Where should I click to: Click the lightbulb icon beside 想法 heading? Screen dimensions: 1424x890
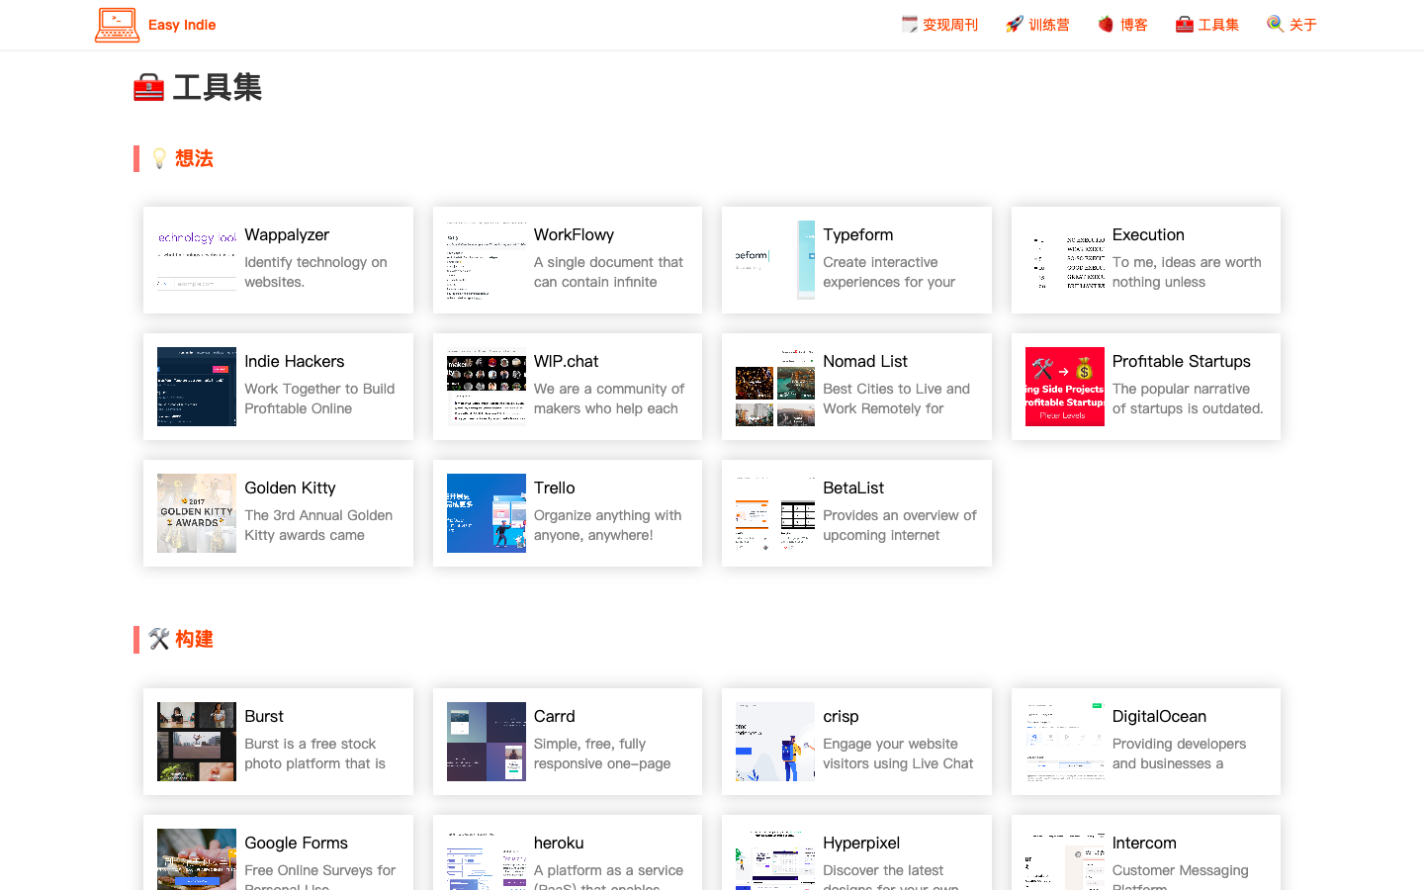click(159, 158)
